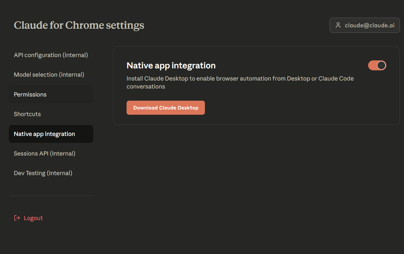Open the claude@claude.ai account button
Image resolution: width=404 pixels, height=254 pixels.
coord(364,25)
